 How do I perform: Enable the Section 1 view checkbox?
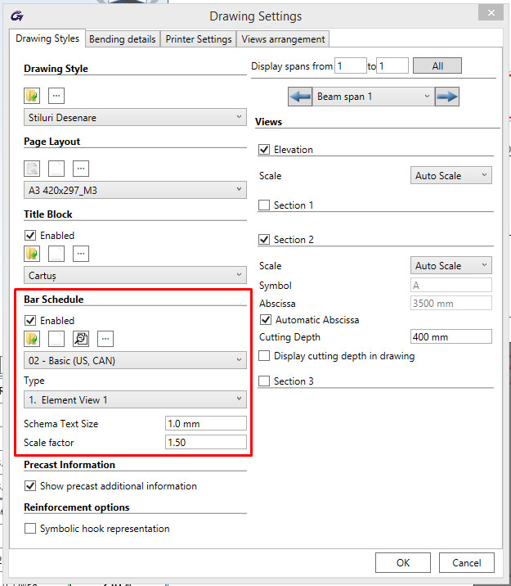264,205
